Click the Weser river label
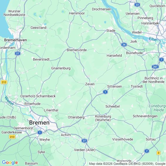 coord(9,101)
